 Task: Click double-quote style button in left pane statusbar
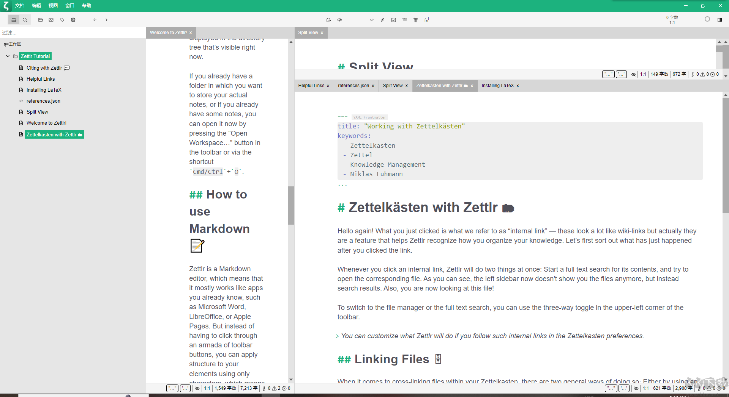click(x=172, y=388)
